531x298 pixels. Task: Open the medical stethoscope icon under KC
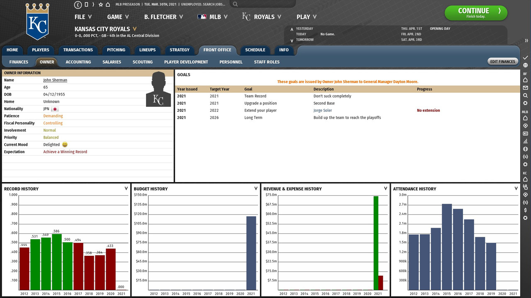coord(525,187)
